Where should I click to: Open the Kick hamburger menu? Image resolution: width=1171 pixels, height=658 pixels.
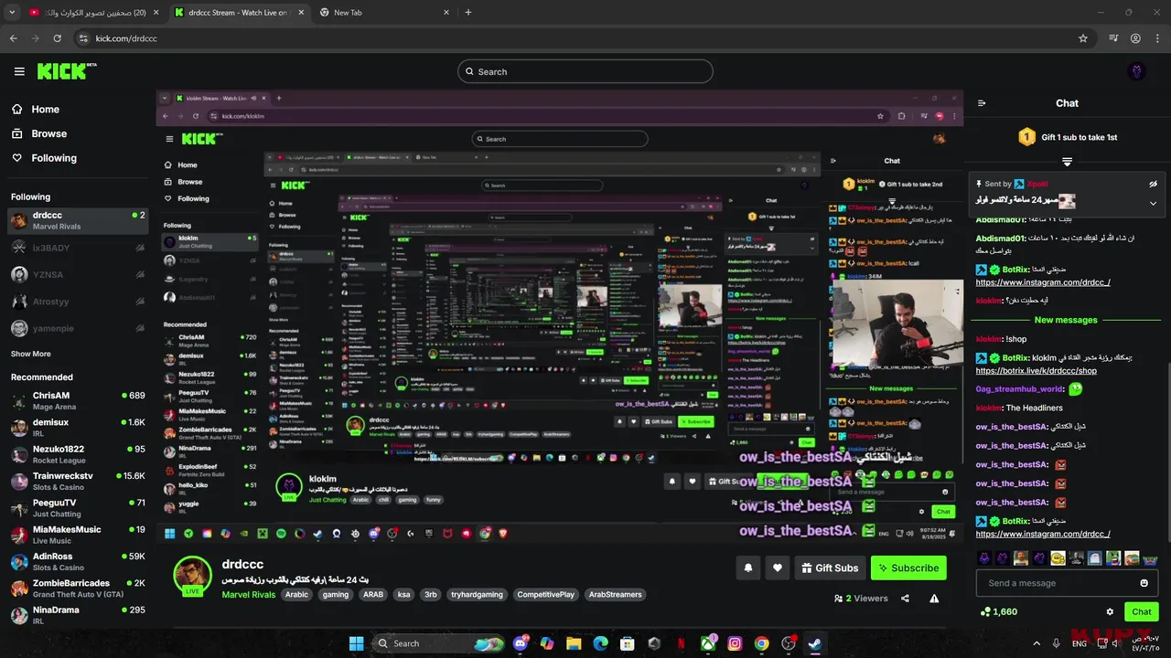point(19,71)
